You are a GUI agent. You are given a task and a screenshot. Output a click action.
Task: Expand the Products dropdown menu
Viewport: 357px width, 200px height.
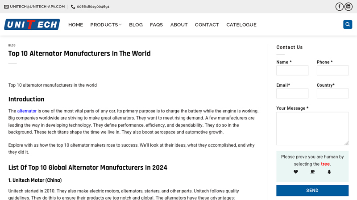click(x=106, y=25)
